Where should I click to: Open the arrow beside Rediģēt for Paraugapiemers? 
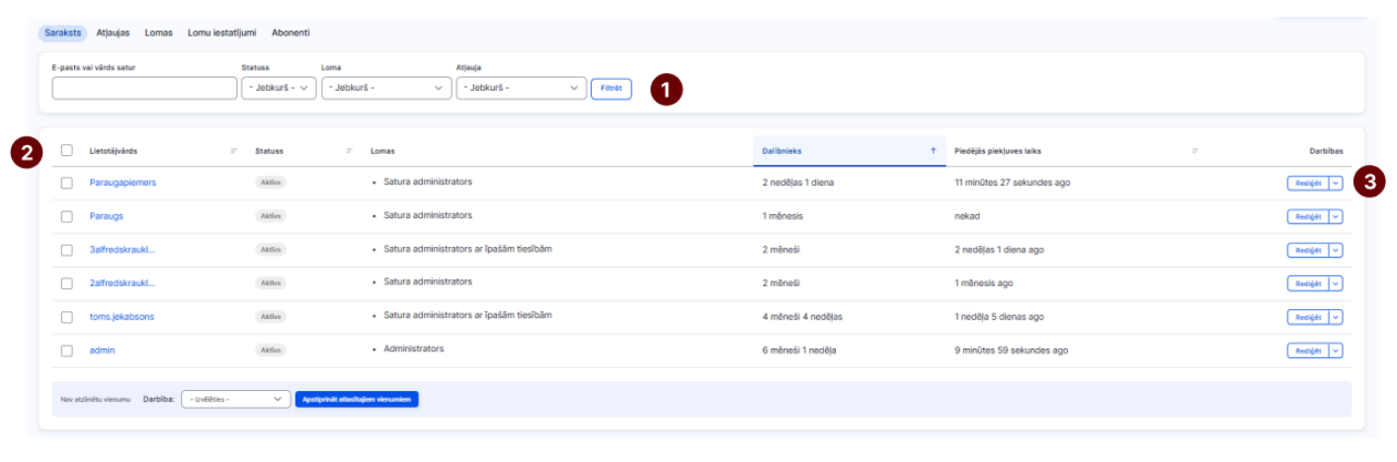1336,183
